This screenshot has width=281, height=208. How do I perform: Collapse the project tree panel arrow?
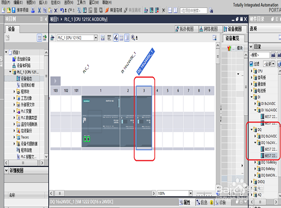pos(46,19)
